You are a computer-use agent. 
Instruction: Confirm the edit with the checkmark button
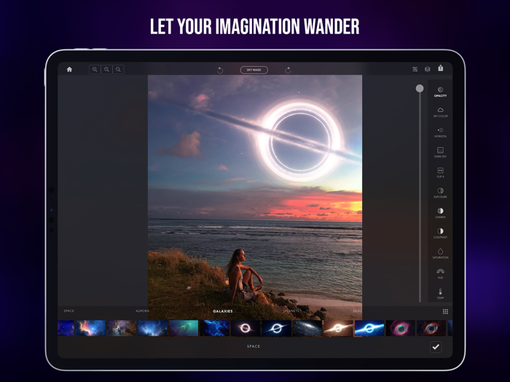pos(436,346)
